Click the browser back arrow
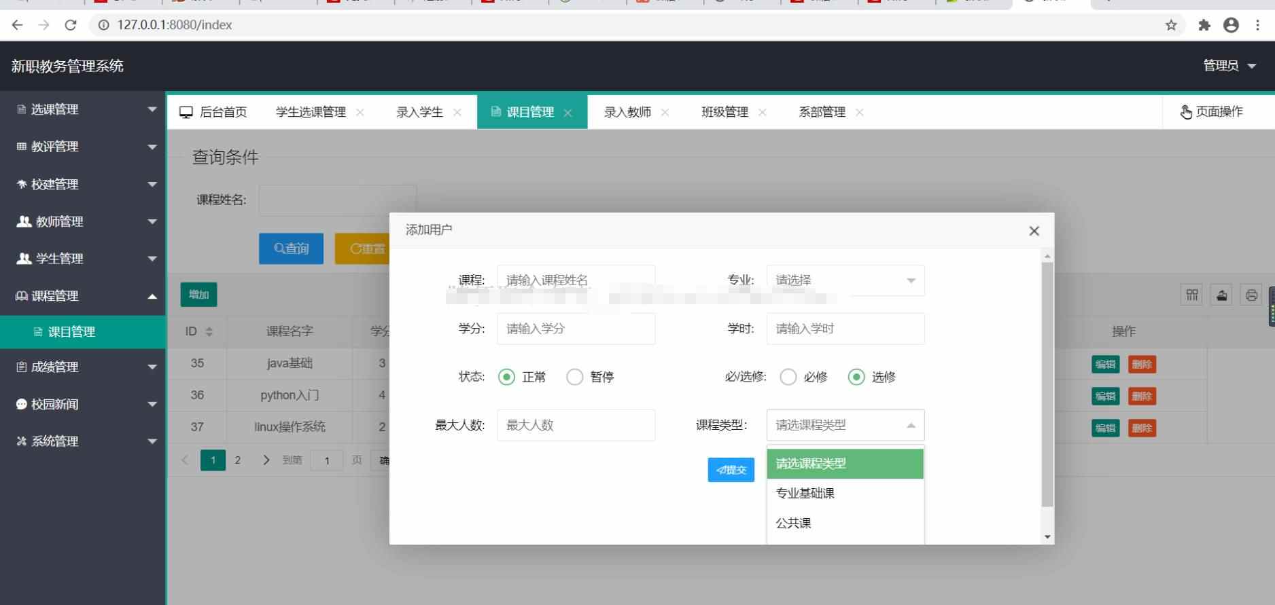Screen dimensions: 1275x605 click(18, 25)
